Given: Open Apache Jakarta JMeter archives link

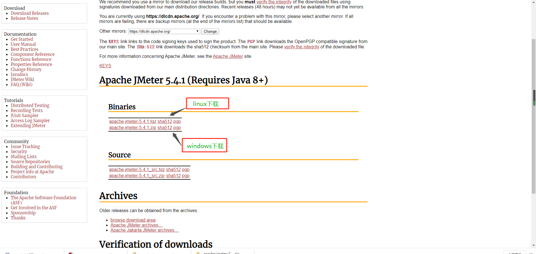Looking at the screenshot, I should point(144,230).
